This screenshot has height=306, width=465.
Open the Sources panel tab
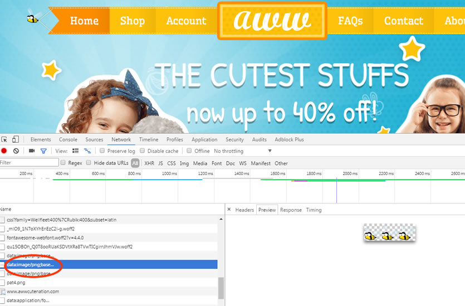(94, 139)
